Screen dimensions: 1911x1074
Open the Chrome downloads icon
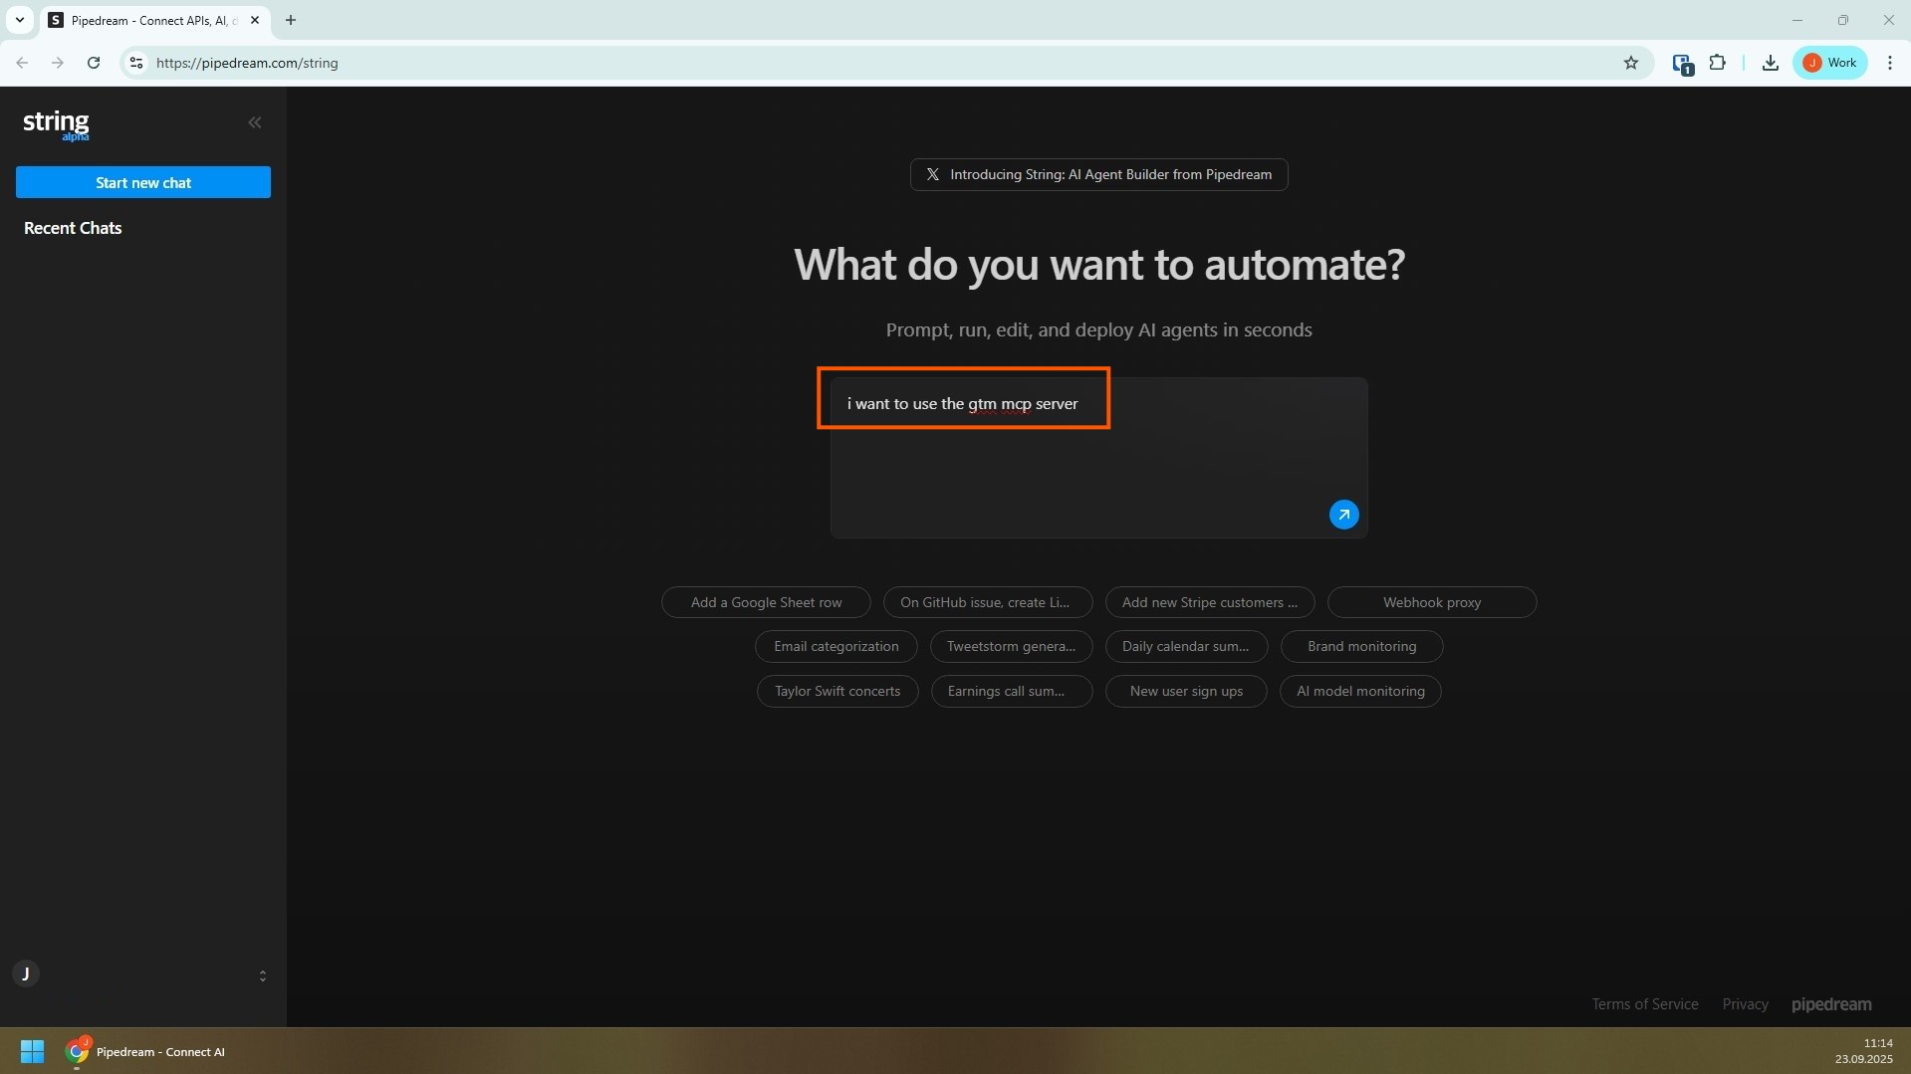[1770, 63]
